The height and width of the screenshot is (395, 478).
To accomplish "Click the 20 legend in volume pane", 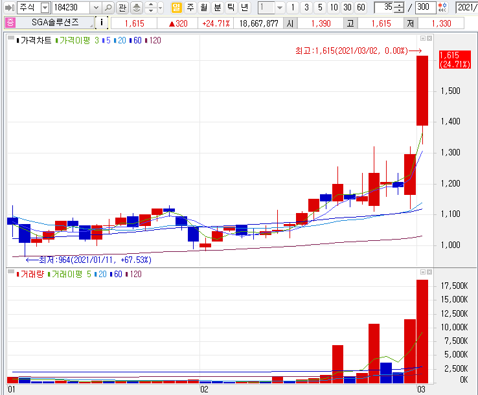I will click(100, 275).
